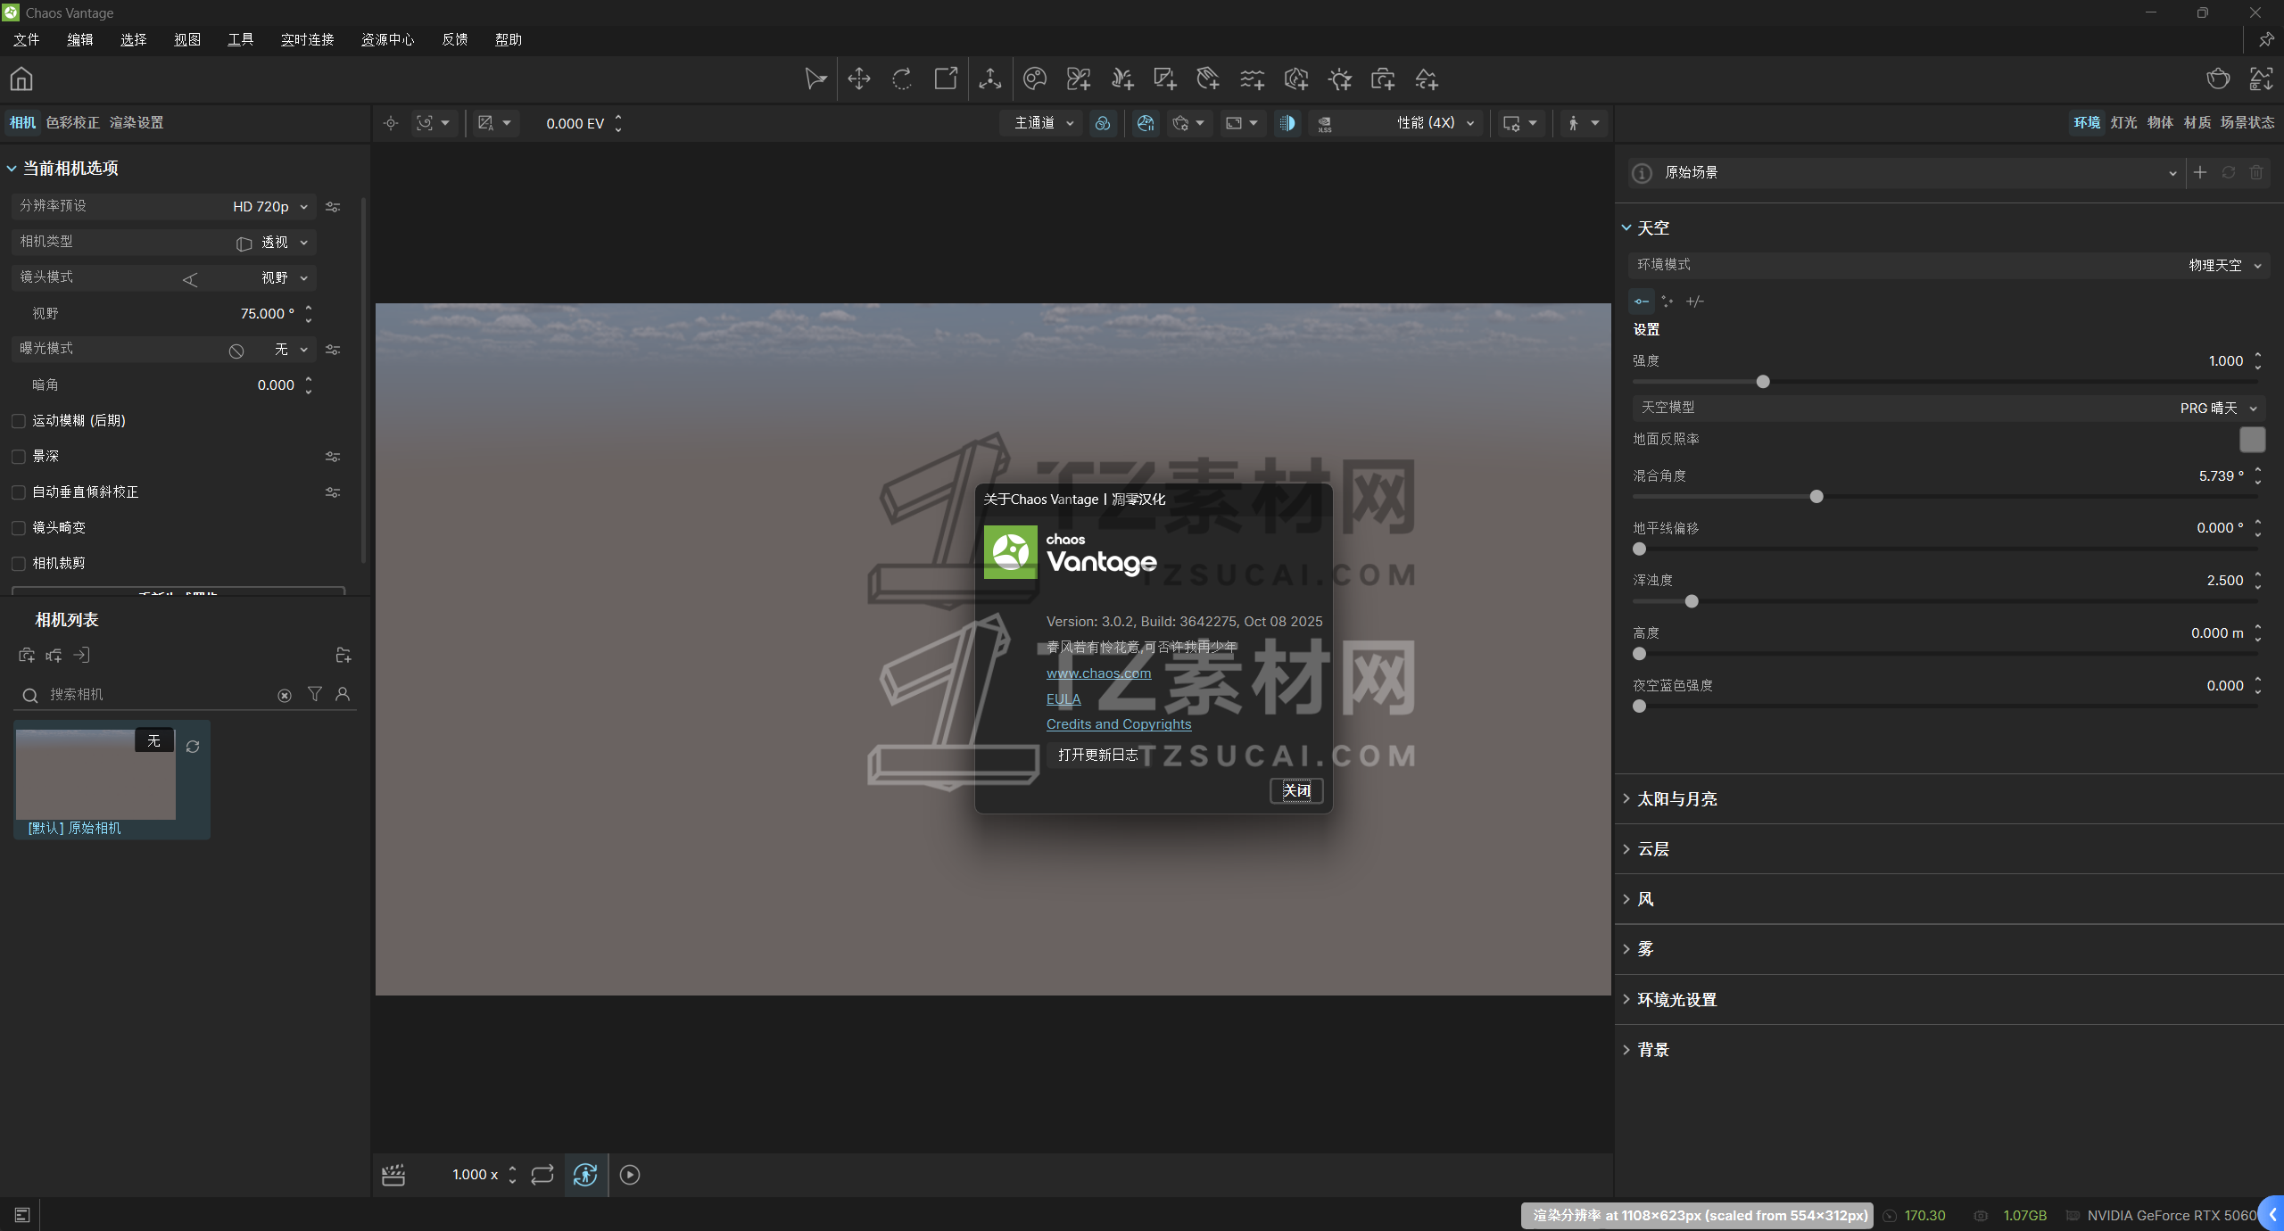
Task: Select the arrow selection tool in toolbar
Action: click(814, 78)
